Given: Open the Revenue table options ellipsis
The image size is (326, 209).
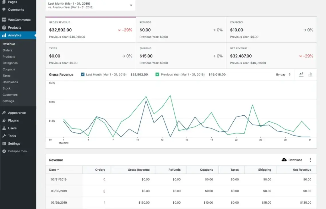Looking at the screenshot, I should pyautogui.click(x=310, y=160).
